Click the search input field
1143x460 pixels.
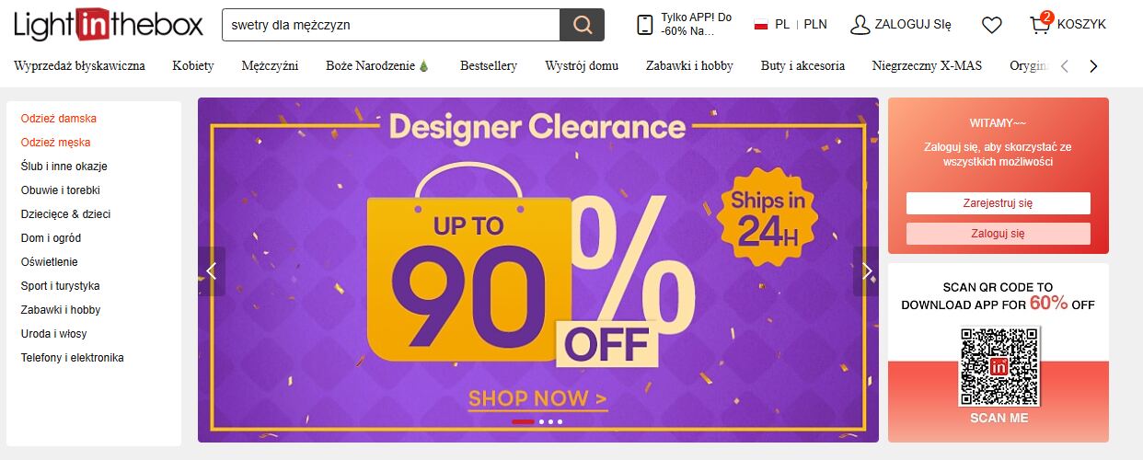coord(391,25)
